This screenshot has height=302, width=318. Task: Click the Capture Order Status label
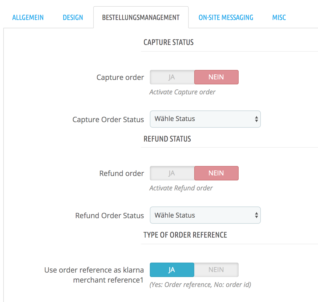tap(108, 120)
